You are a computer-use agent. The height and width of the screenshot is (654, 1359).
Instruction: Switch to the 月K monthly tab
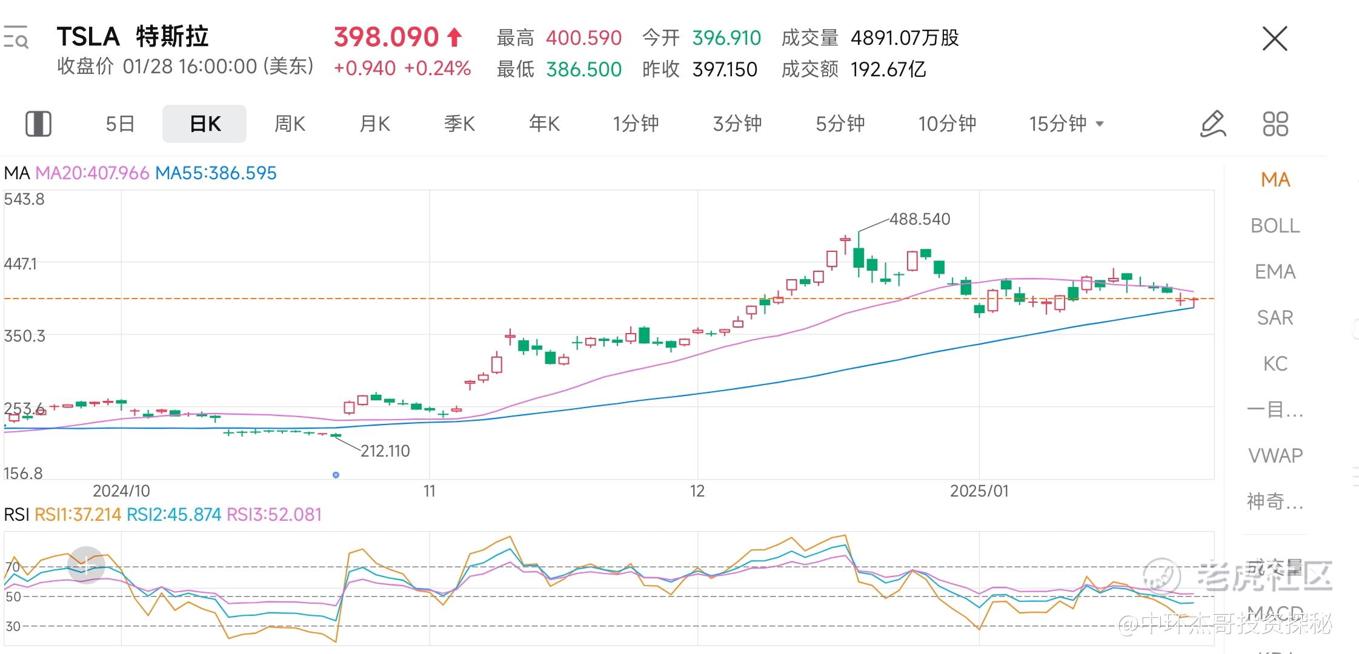coord(374,124)
